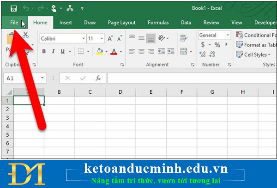Click Bottom Align icon
This screenshot has height=188, width=277.
tap(151, 38)
